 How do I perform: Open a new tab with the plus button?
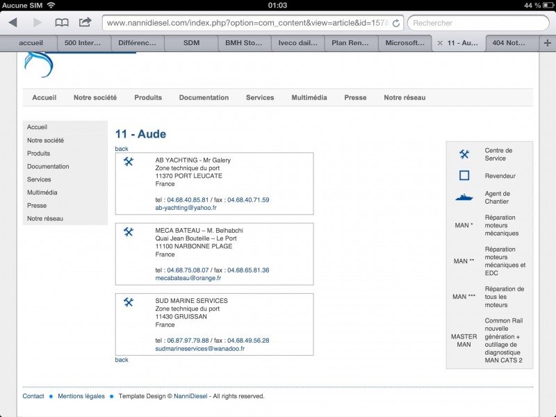click(547, 43)
